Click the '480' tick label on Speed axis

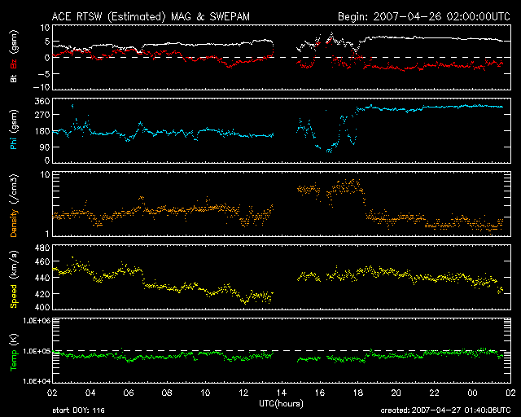point(42,248)
